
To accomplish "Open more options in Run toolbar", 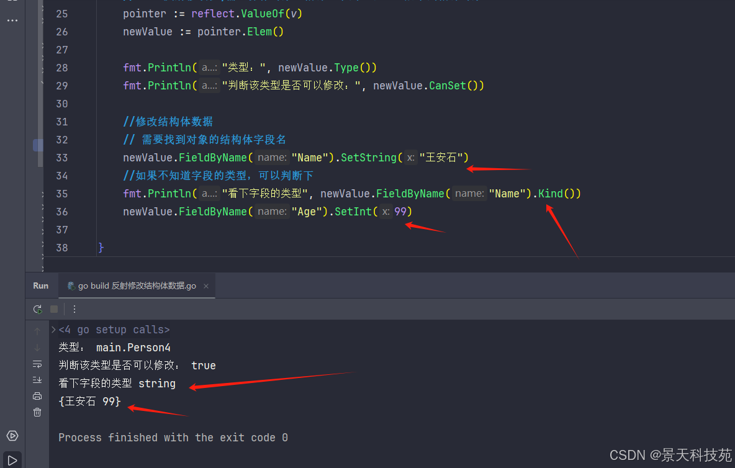I will click(x=74, y=309).
